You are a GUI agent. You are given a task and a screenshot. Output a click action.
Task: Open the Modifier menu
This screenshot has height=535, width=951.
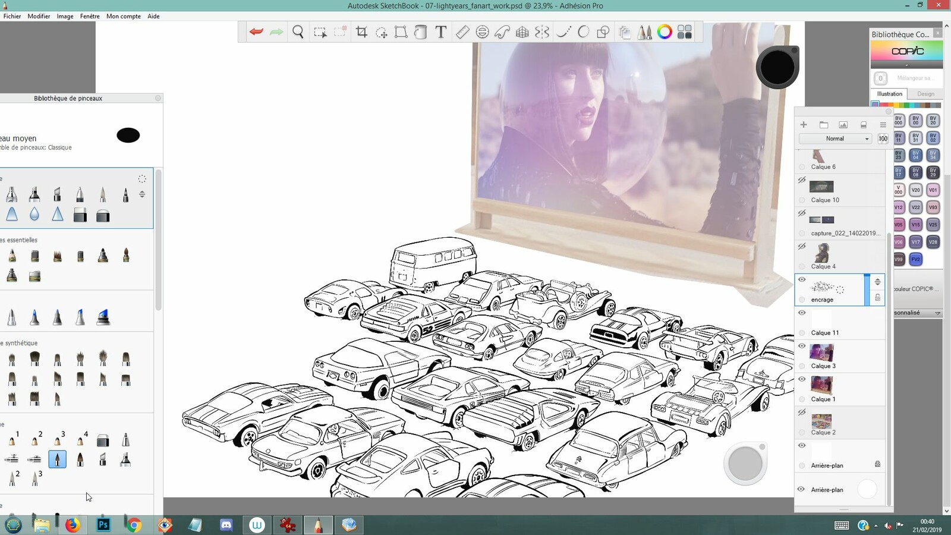coord(39,16)
